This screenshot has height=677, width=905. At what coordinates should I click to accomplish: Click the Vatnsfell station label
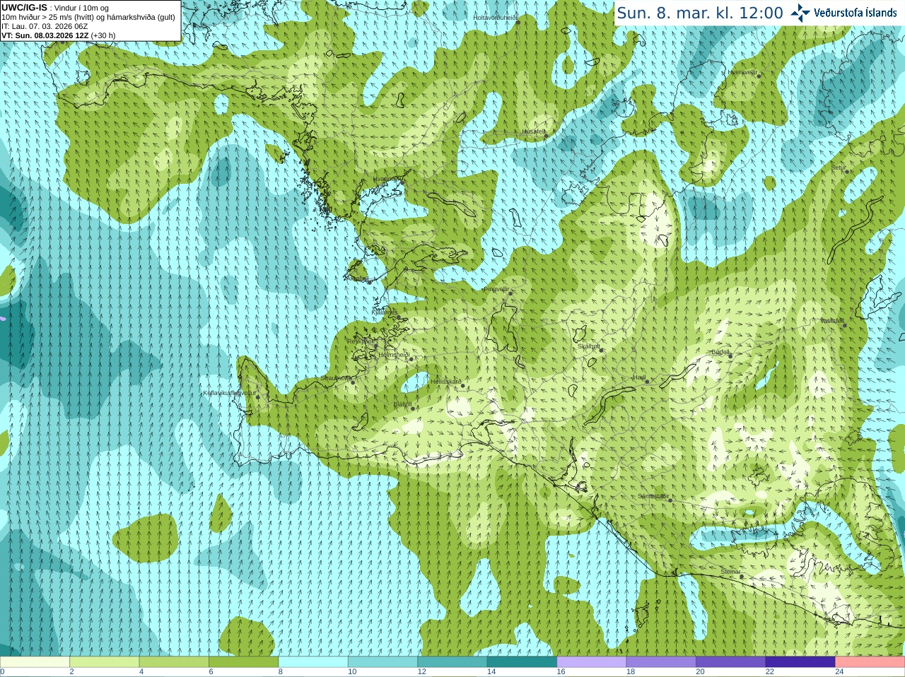pyautogui.click(x=831, y=321)
